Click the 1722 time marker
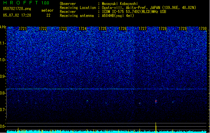 43,29
